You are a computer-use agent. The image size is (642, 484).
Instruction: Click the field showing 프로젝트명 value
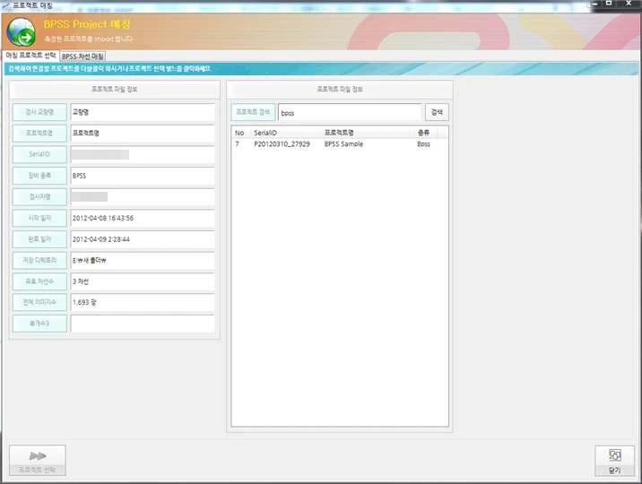pos(143,134)
